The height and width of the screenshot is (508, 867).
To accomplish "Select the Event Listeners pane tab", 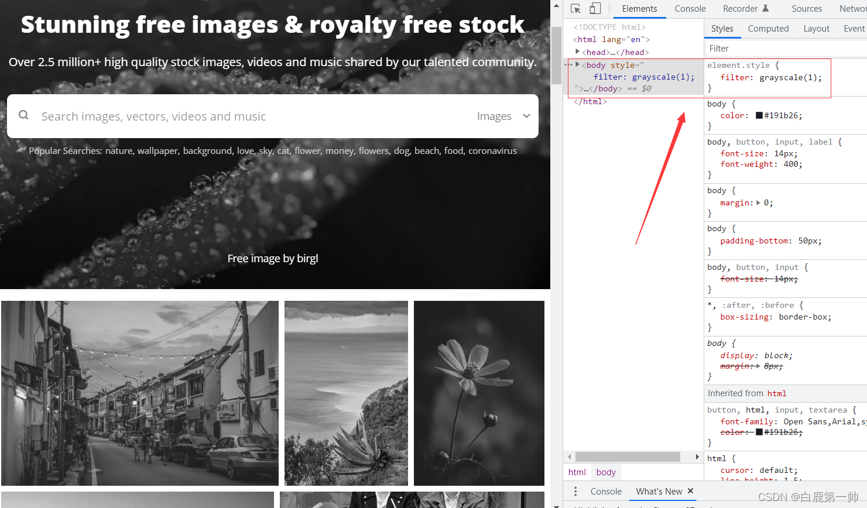I will [x=854, y=29].
